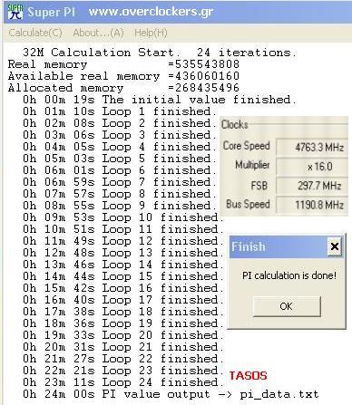Click the 'PI calculation is done!' message
The image size is (352, 405).
coord(289,275)
